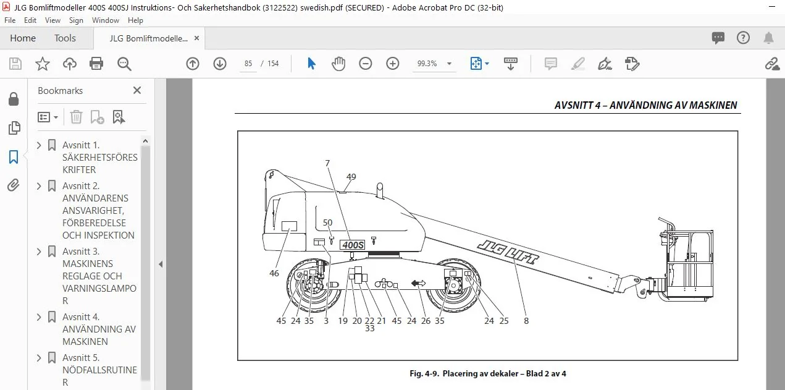Open bookmark Avsnitt 3. MASKINENS REGLAGE

[99, 276]
